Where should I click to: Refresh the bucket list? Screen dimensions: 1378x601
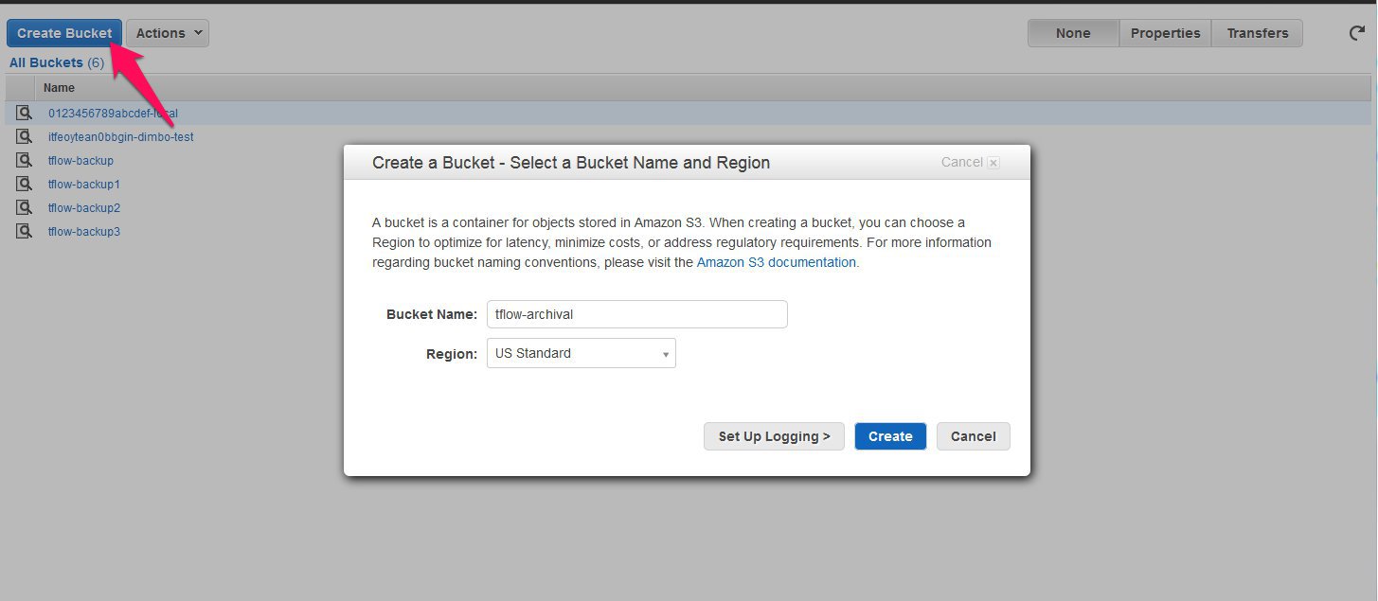[1357, 33]
